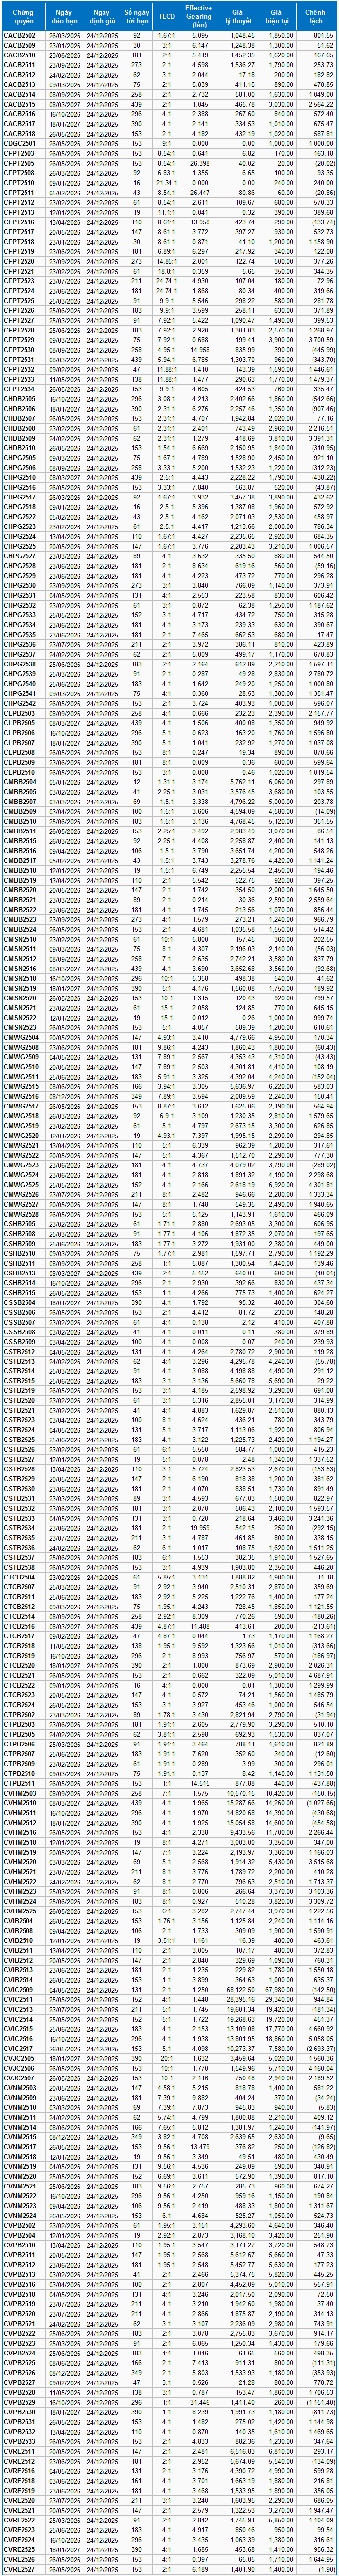Select the CSTB2530 warrant code
This screenshot has width=339, height=2576.
click(20, 1489)
